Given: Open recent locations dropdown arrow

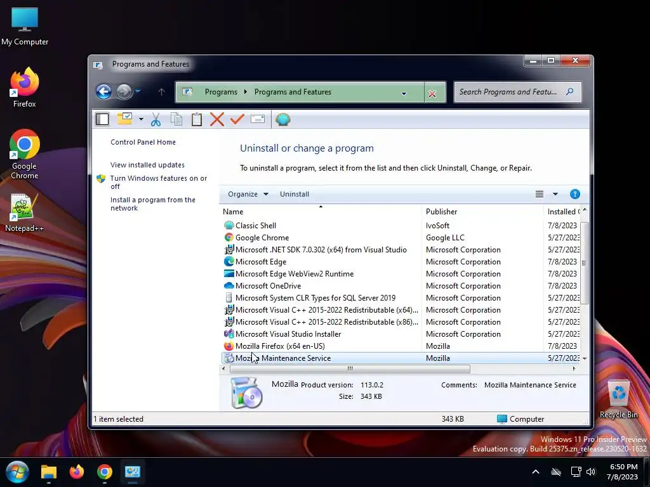Looking at the screenshot, I should [x=138, y=91].
